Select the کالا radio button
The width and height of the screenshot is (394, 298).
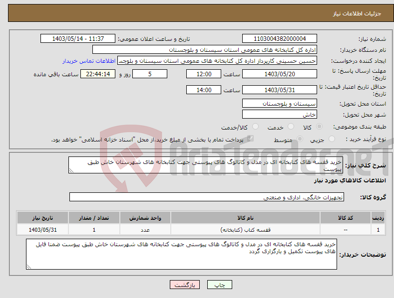tap(319, 127)
